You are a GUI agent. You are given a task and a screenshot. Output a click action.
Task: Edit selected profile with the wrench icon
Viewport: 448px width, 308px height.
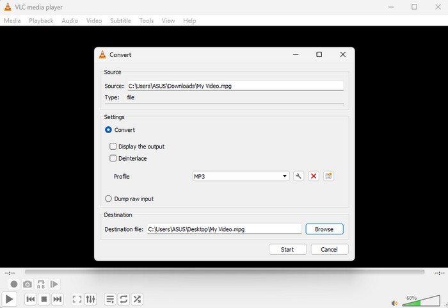pyautogui.click(x=299, y=176)
